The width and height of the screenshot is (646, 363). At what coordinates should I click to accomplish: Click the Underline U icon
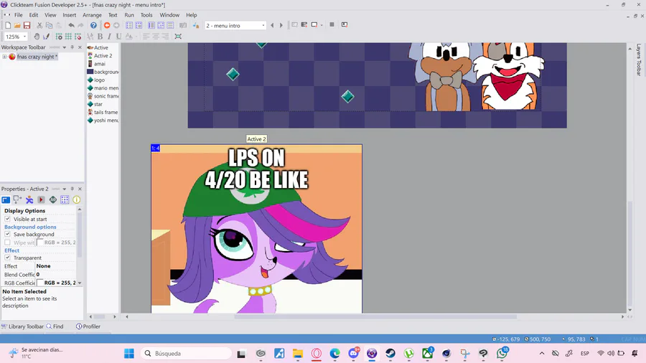tap(118, 37)
